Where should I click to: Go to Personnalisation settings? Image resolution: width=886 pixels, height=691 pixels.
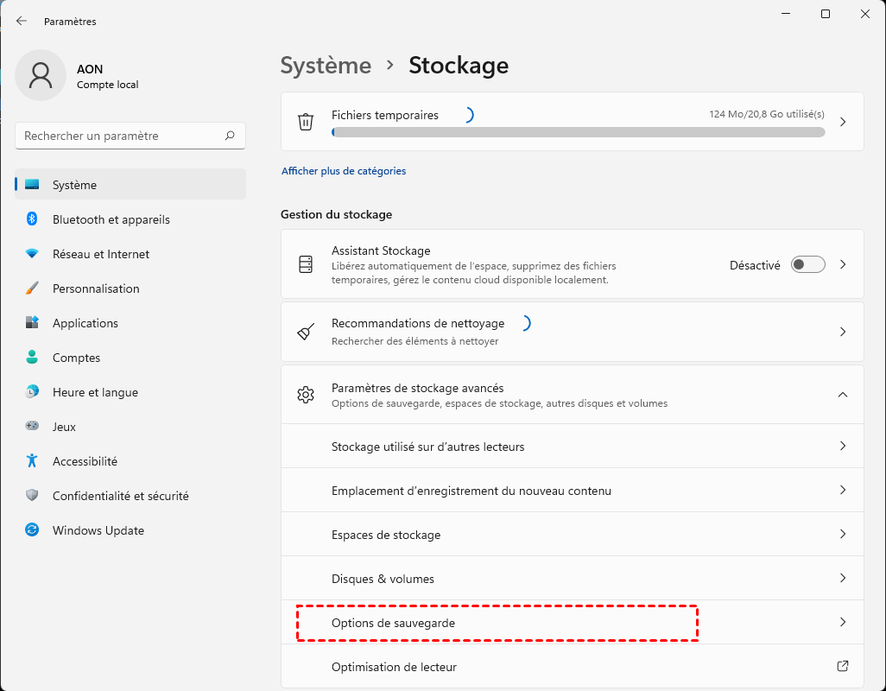click(x=95, y=288)
